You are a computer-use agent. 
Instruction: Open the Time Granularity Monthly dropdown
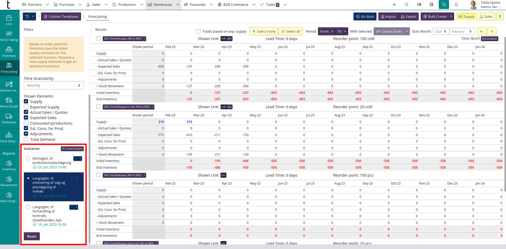(53, 85)
